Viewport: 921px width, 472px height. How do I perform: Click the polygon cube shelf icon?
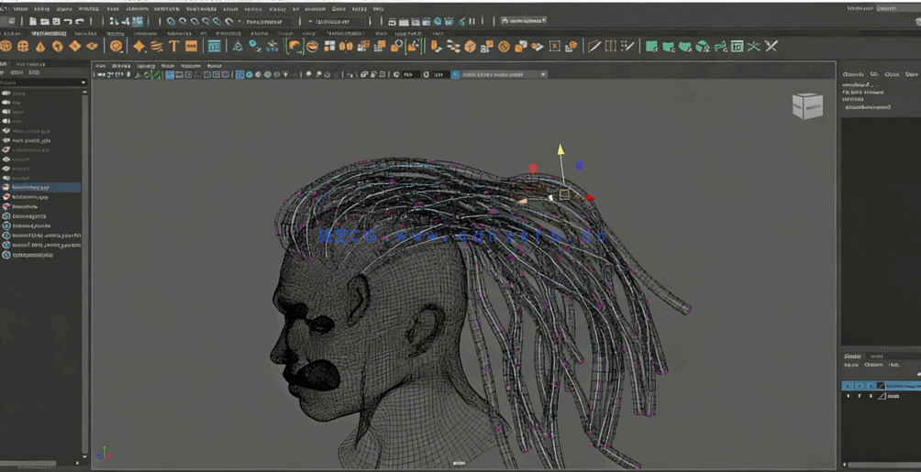23,46
